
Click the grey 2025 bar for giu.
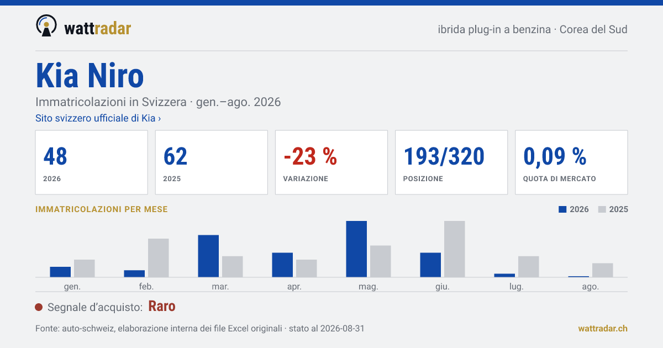[455, 249]
